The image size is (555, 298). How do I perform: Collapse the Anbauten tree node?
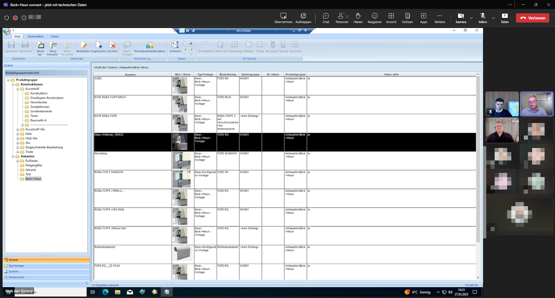click(x=13, y=157)
